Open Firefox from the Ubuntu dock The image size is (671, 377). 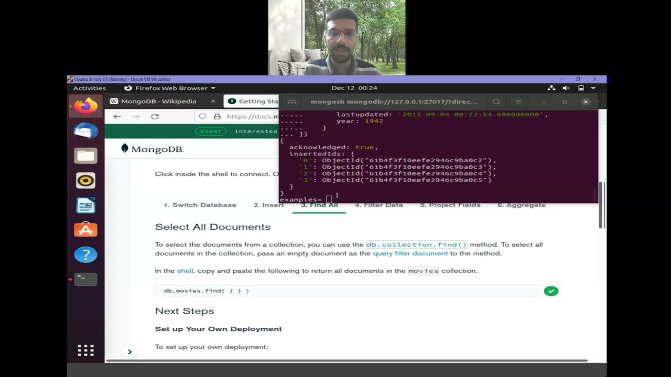[x=85, y=106]
